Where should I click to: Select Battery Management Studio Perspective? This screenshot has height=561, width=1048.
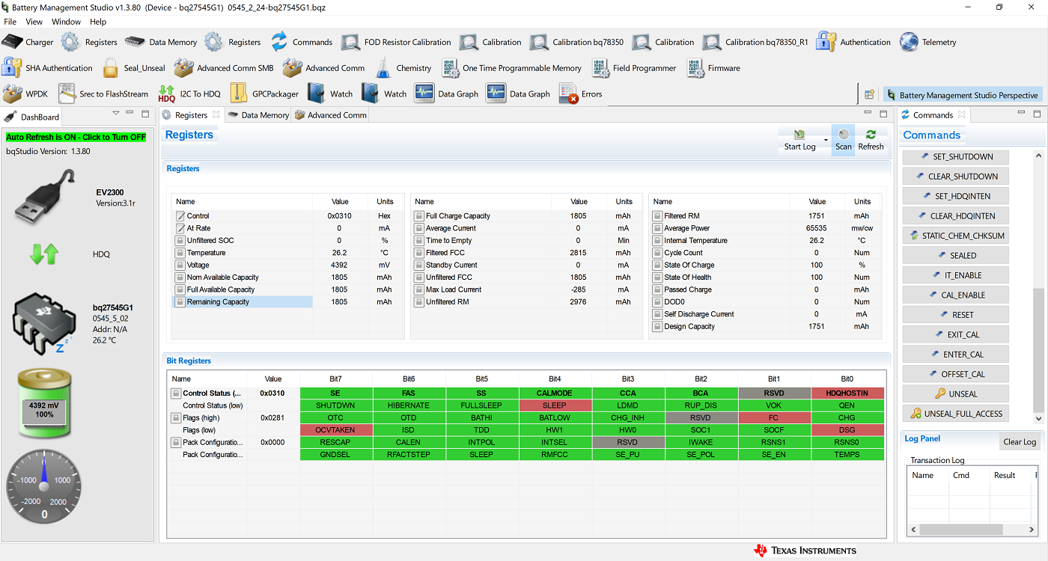pos(963,95)
